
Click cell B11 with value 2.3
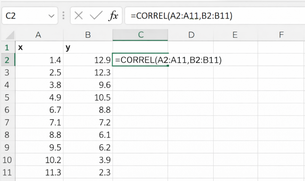(88, 172)
